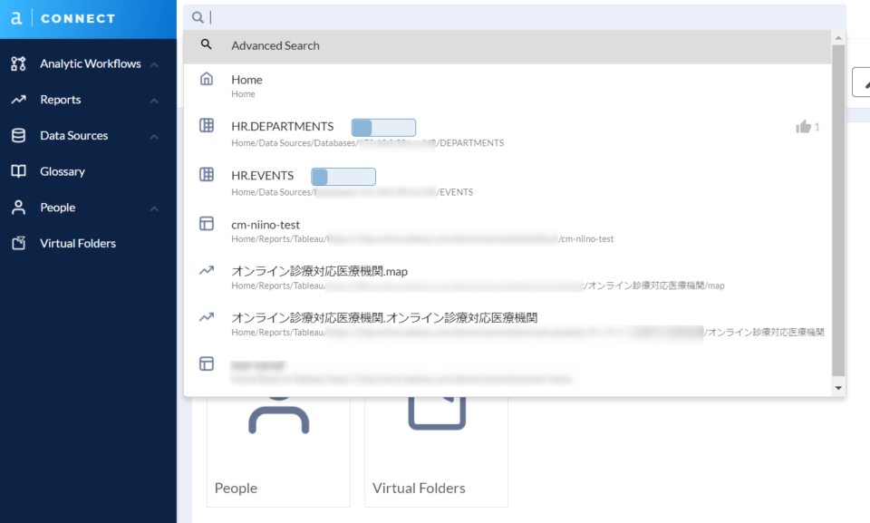This screenshot has height=523, width=870.
Task: Click the Reports trend-line sidebar icon
Action: click(x=18, y=100)
